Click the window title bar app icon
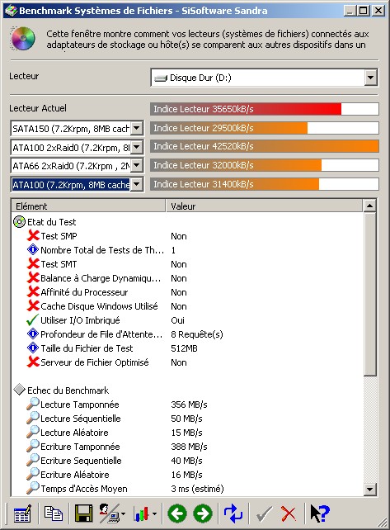Screen dimensions: 390x530 click(x=12, y=11)
